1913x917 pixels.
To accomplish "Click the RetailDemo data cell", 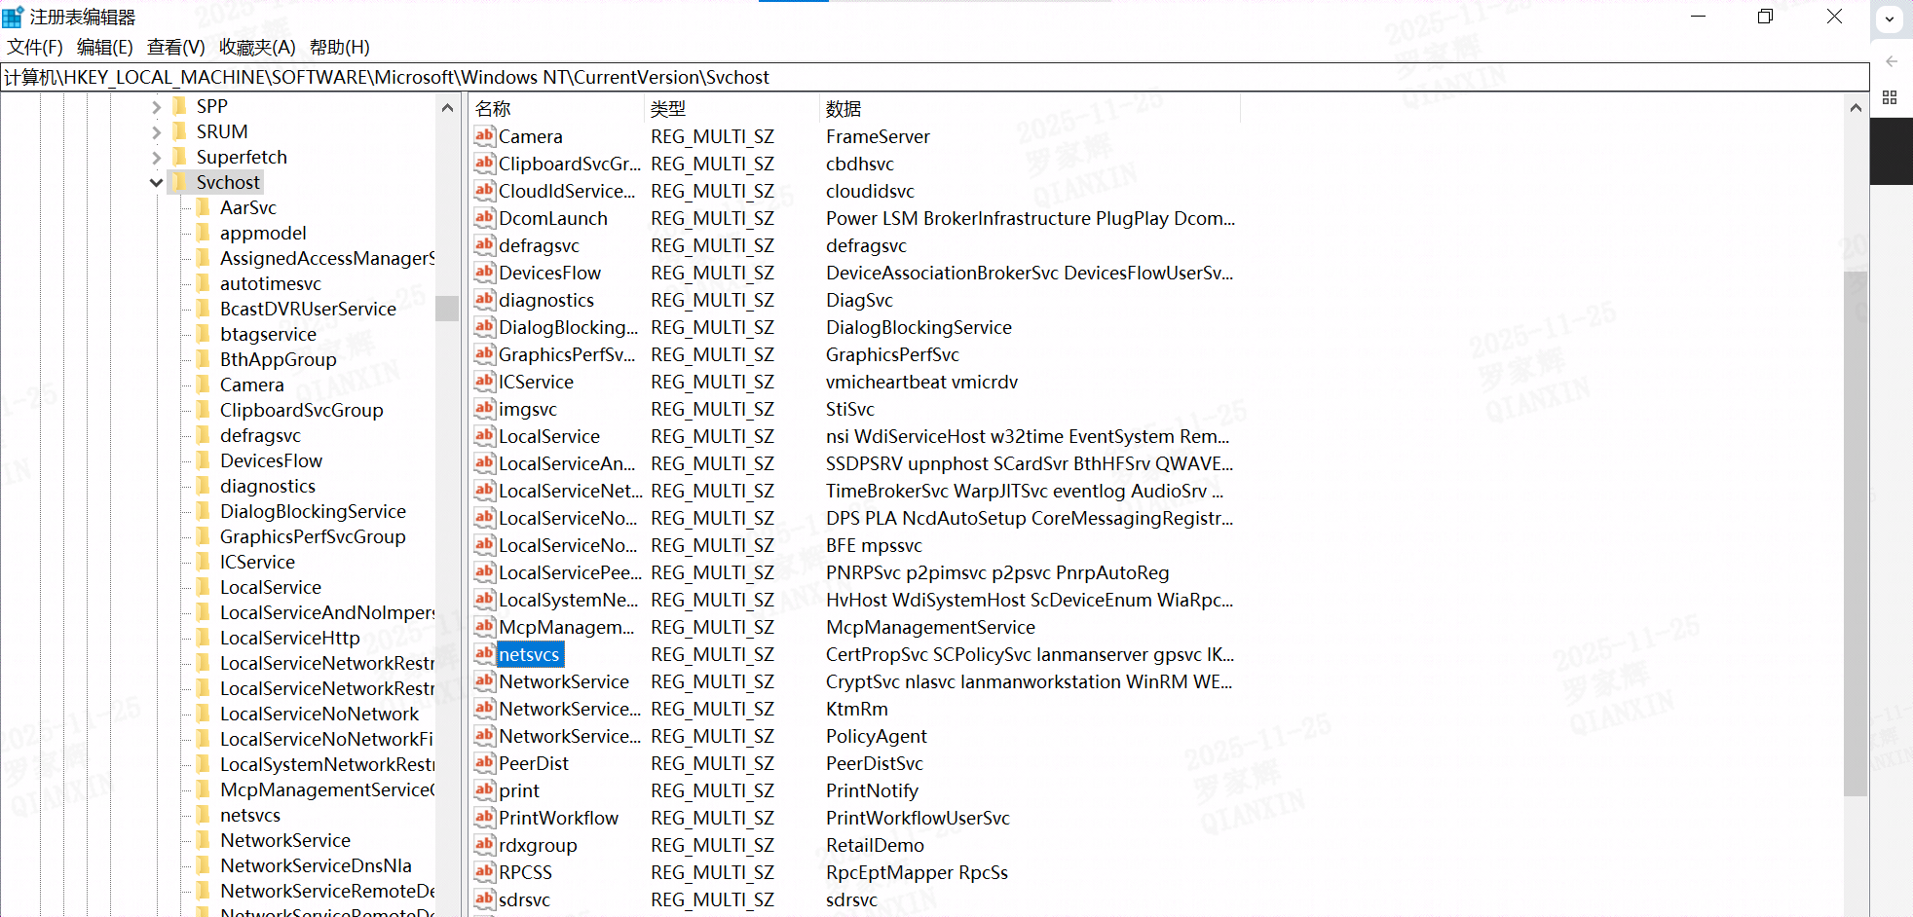I will 875,845.
